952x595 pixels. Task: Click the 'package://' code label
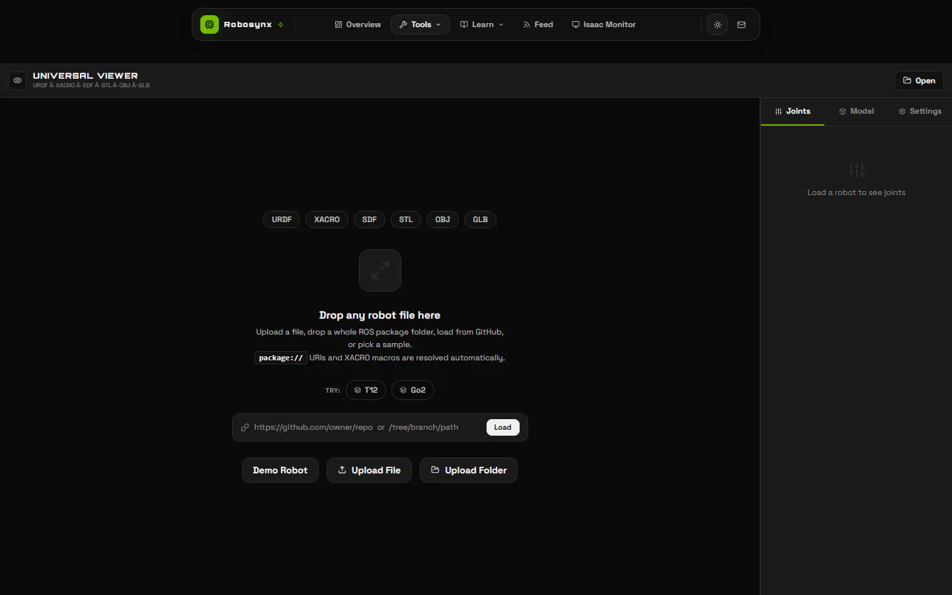pyautogui.click(x=281, y=358)
